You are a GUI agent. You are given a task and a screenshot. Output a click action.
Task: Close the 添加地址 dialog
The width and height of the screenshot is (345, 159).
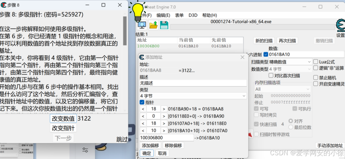pos(242,57)
